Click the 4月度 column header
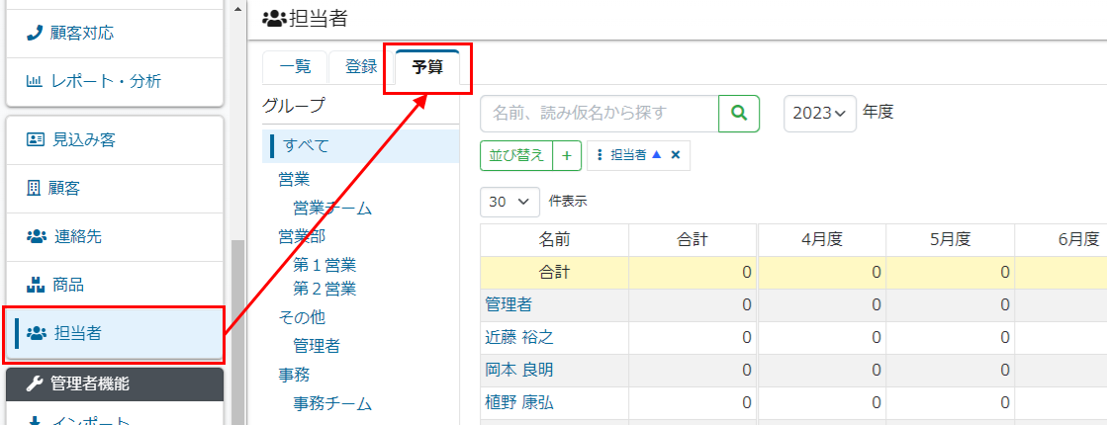1107x425 pixels. pos(822,239)
